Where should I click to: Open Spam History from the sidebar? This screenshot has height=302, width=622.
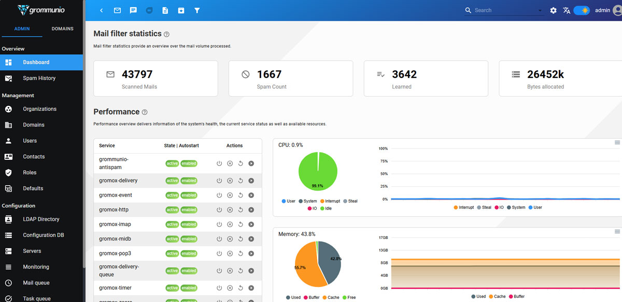click(x=40, y=78)
